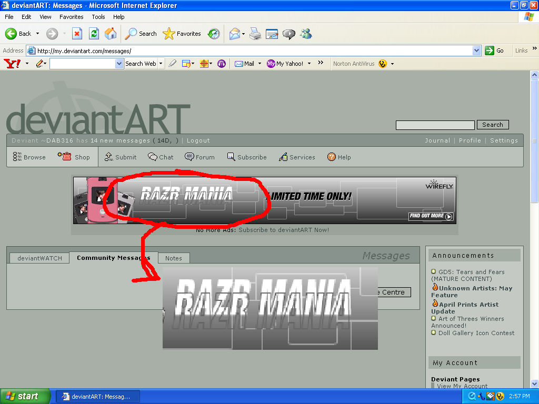Click the Submit pencil icon
The image size is (539, 404).
[109, 157]
